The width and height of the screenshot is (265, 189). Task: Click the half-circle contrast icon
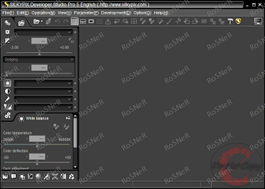pos(7,91)
